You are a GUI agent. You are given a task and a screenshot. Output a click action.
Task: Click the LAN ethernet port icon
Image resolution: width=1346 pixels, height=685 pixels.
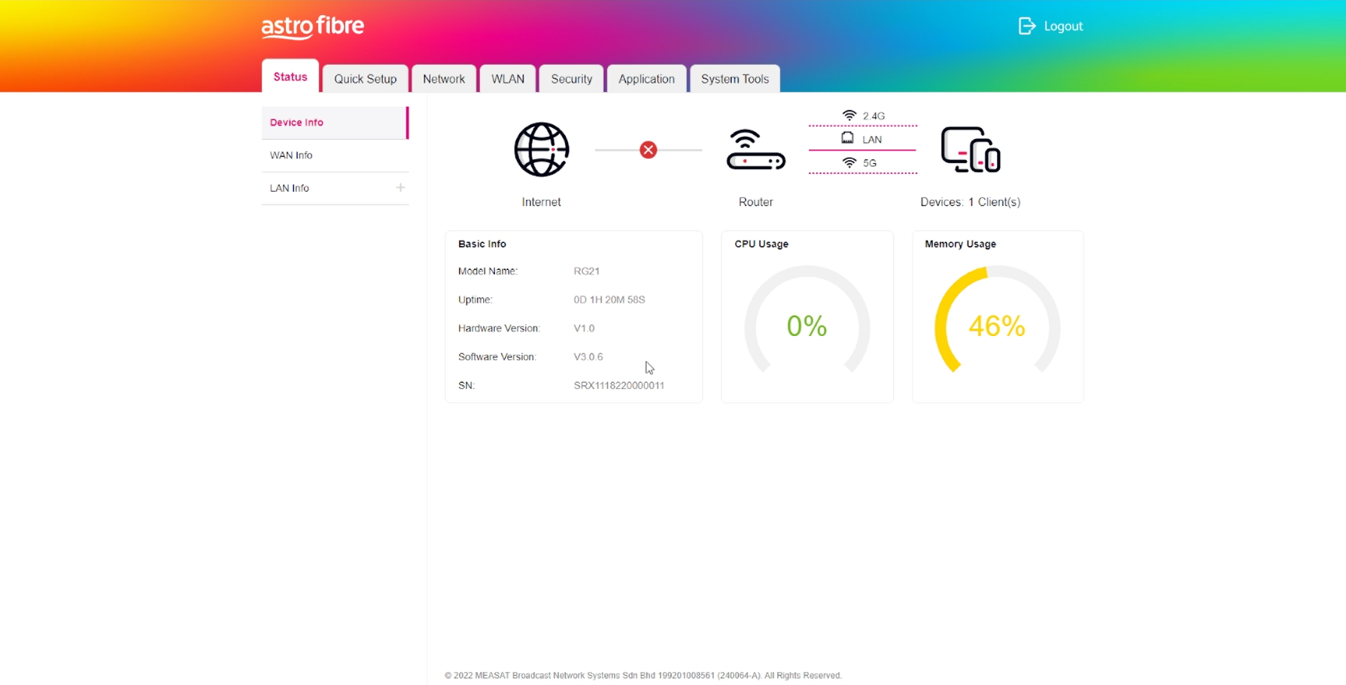click(847, 138)
